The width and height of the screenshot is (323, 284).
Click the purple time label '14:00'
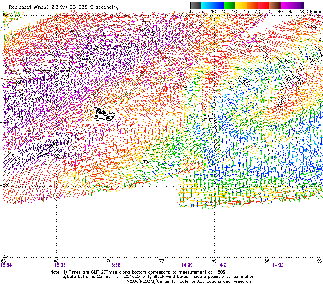tap(187, 265)
